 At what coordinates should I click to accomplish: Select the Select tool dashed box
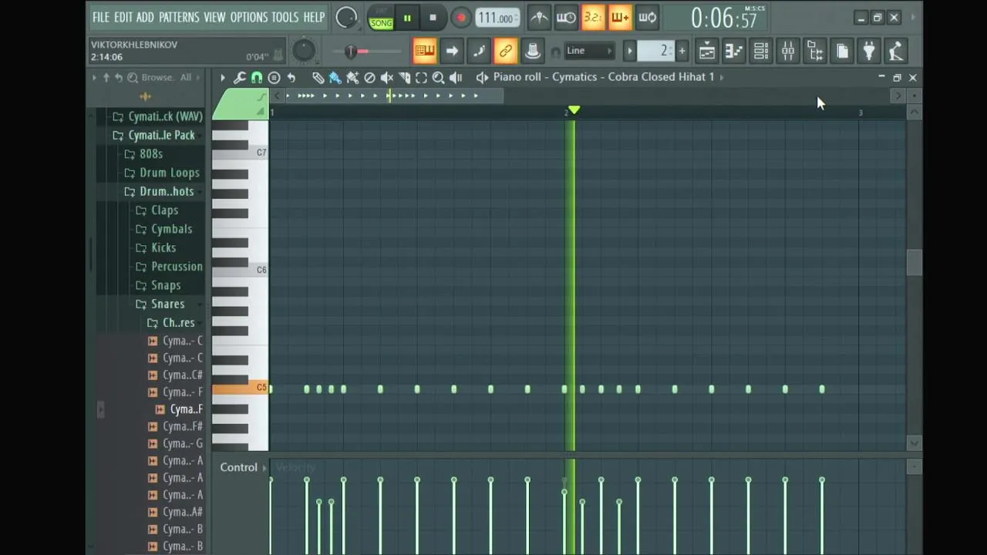[x=421, y=77]
